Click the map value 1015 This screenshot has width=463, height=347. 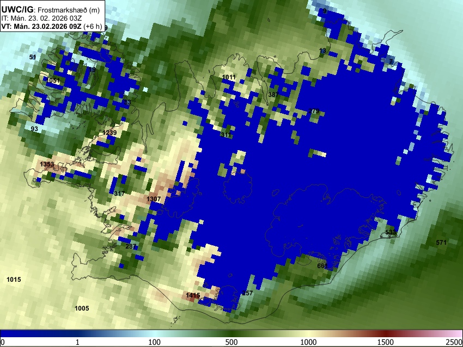(14, 279)
